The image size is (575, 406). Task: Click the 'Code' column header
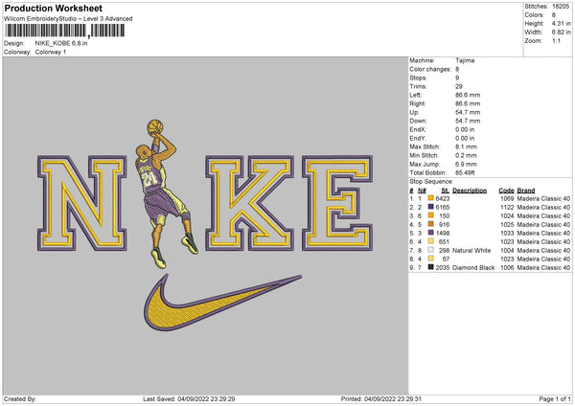click(506, 191)
